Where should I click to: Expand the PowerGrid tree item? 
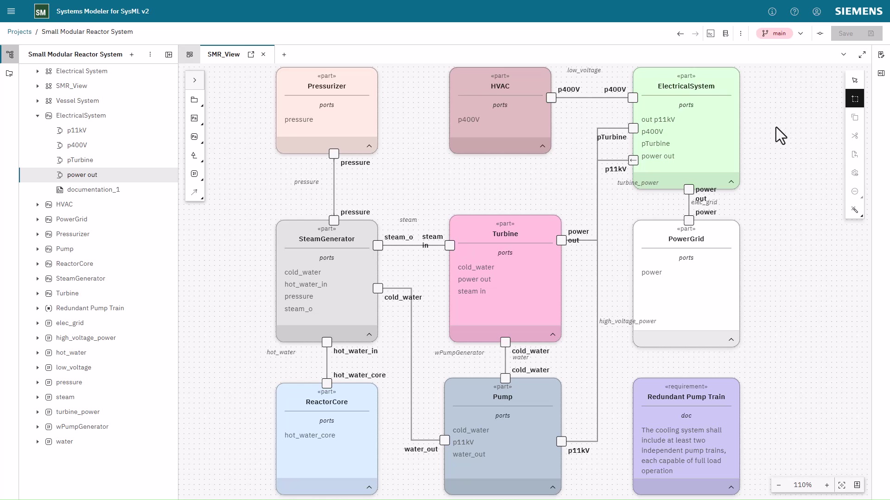37,219
